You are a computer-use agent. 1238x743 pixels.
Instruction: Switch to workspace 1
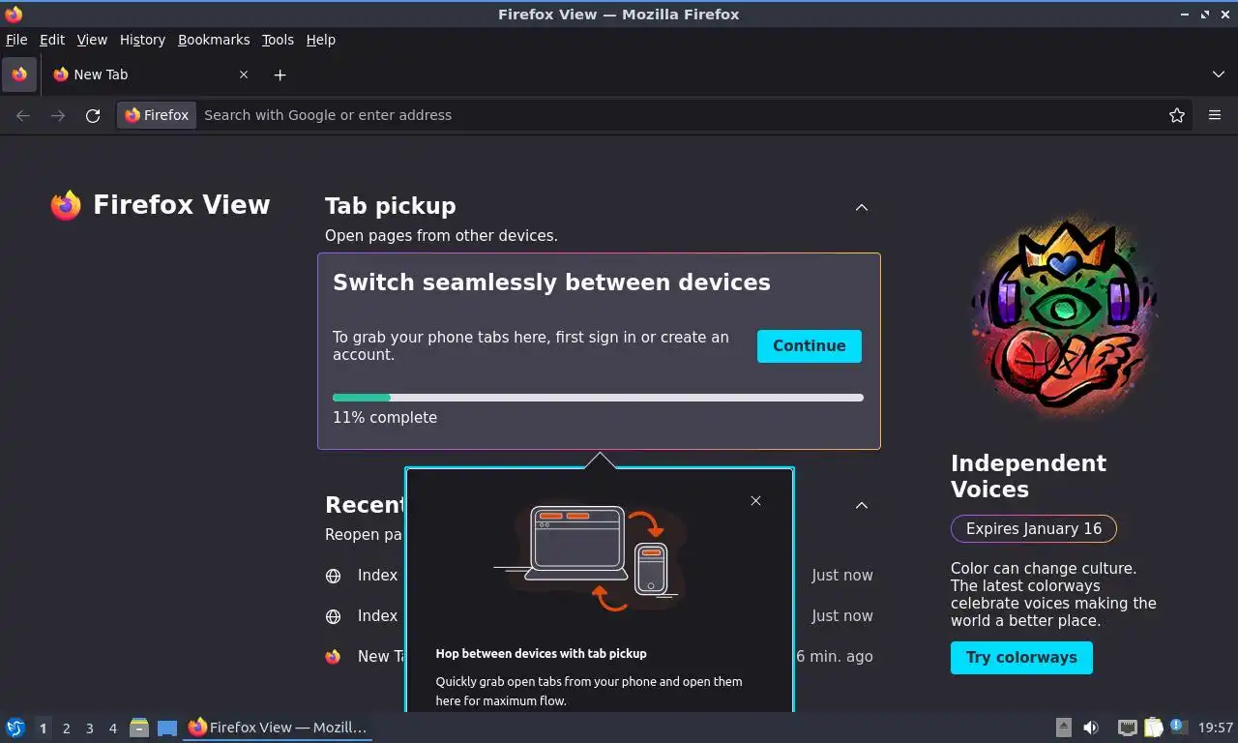point(43,728)
